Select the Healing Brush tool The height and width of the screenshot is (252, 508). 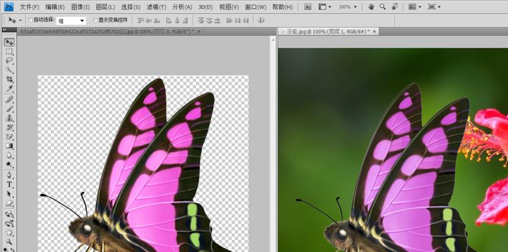point(9,100)
